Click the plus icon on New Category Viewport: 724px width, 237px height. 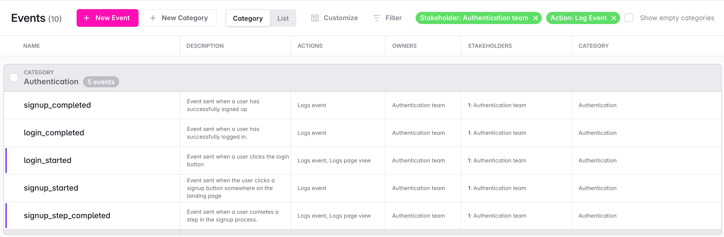click(153, 18)
